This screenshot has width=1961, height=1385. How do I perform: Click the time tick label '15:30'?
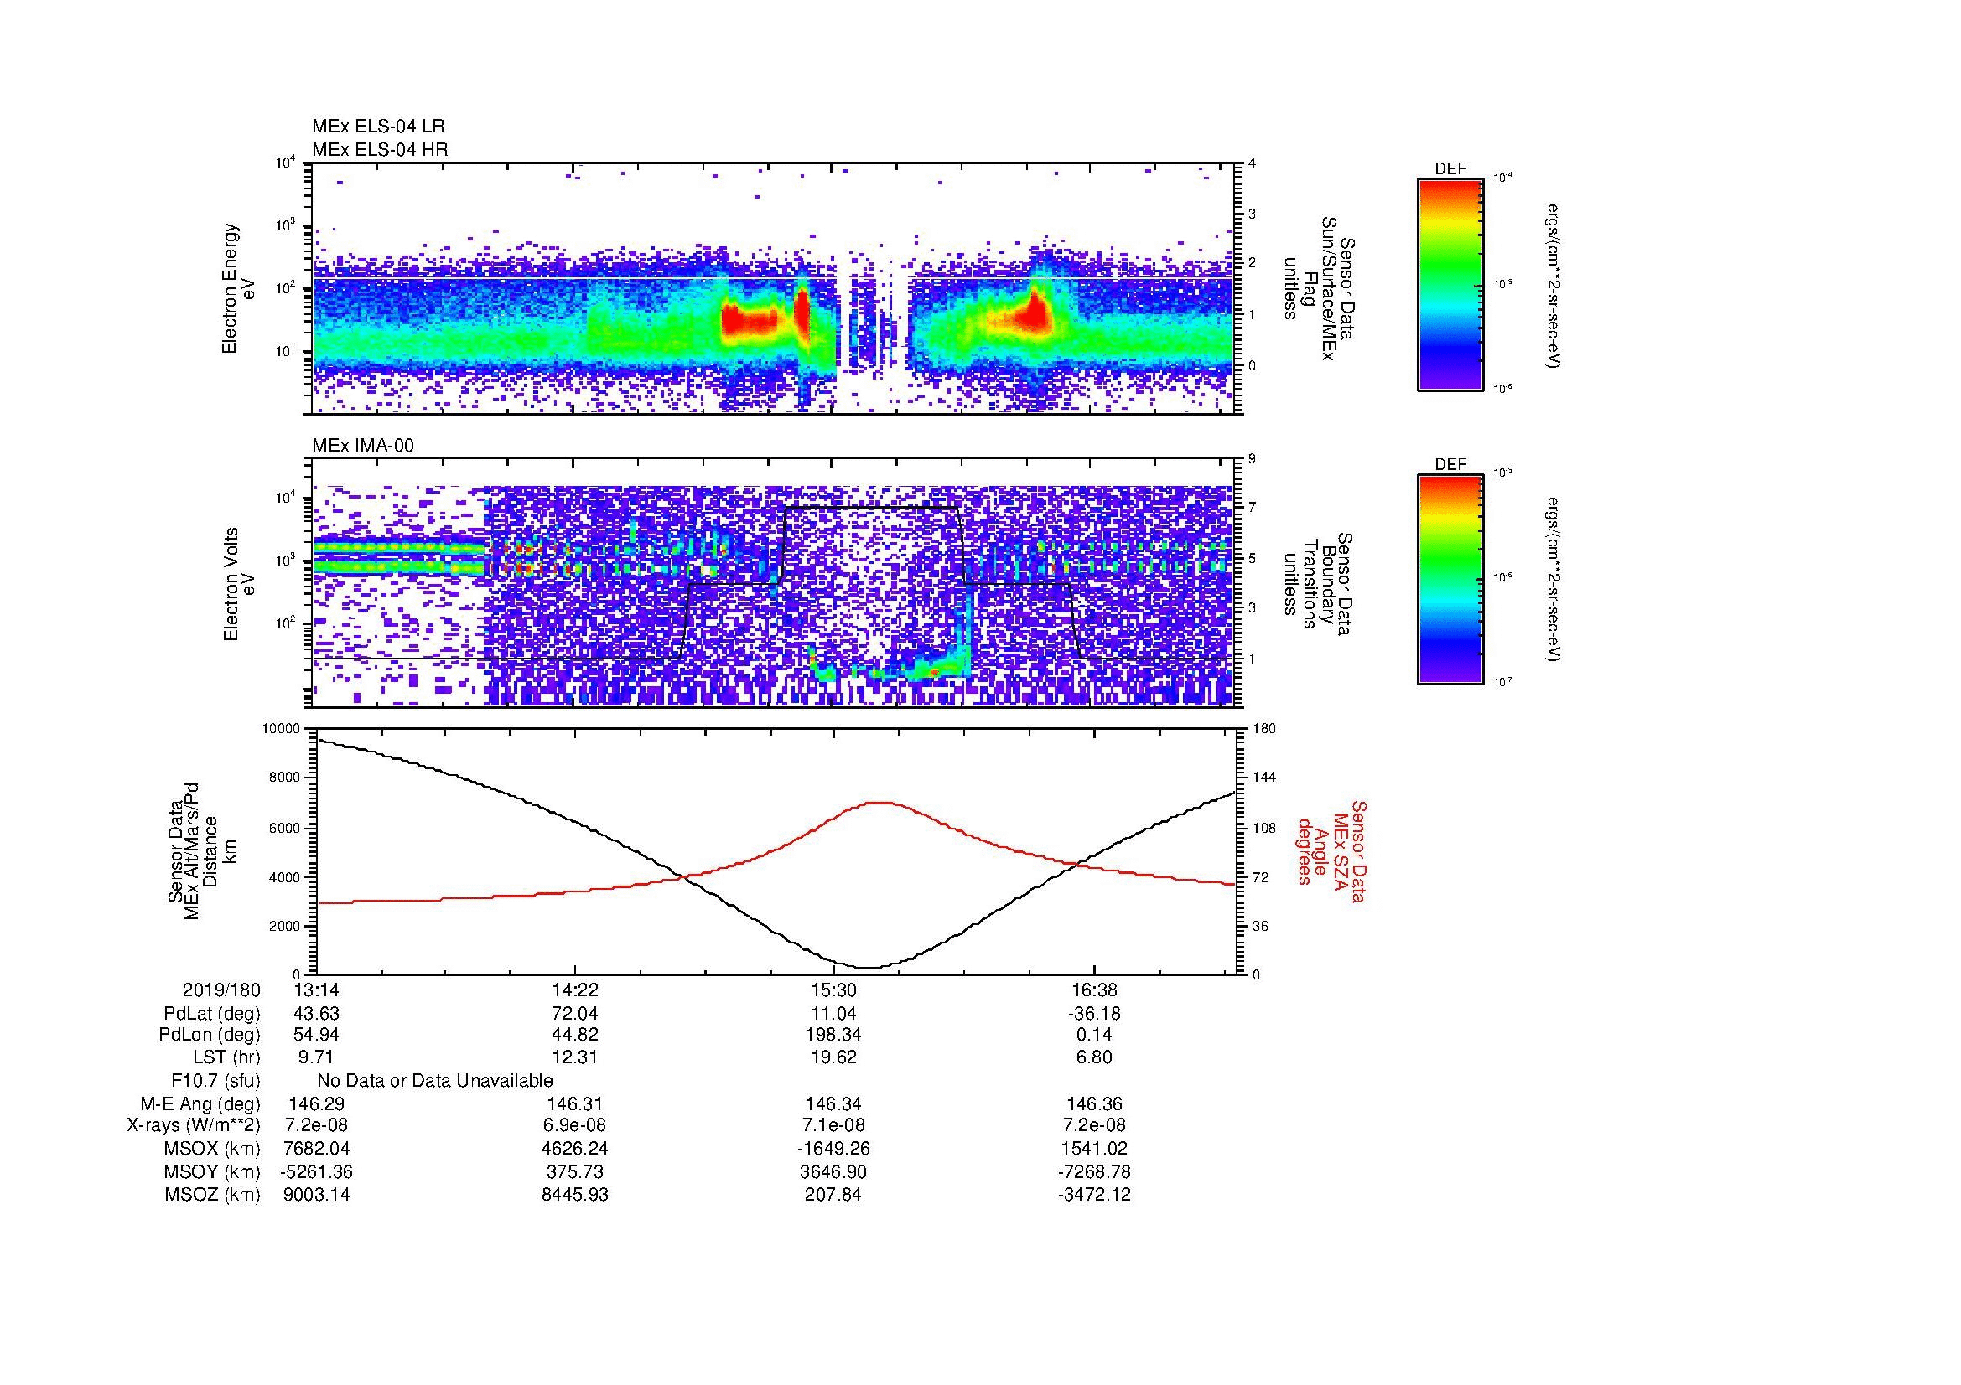(x=833, y=990)
